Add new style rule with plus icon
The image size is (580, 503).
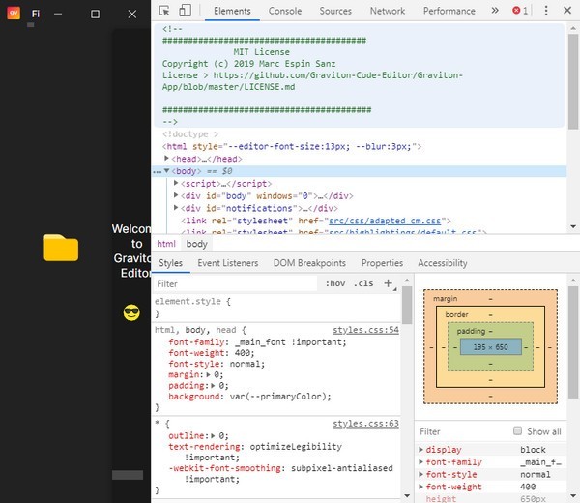(389, 283)
